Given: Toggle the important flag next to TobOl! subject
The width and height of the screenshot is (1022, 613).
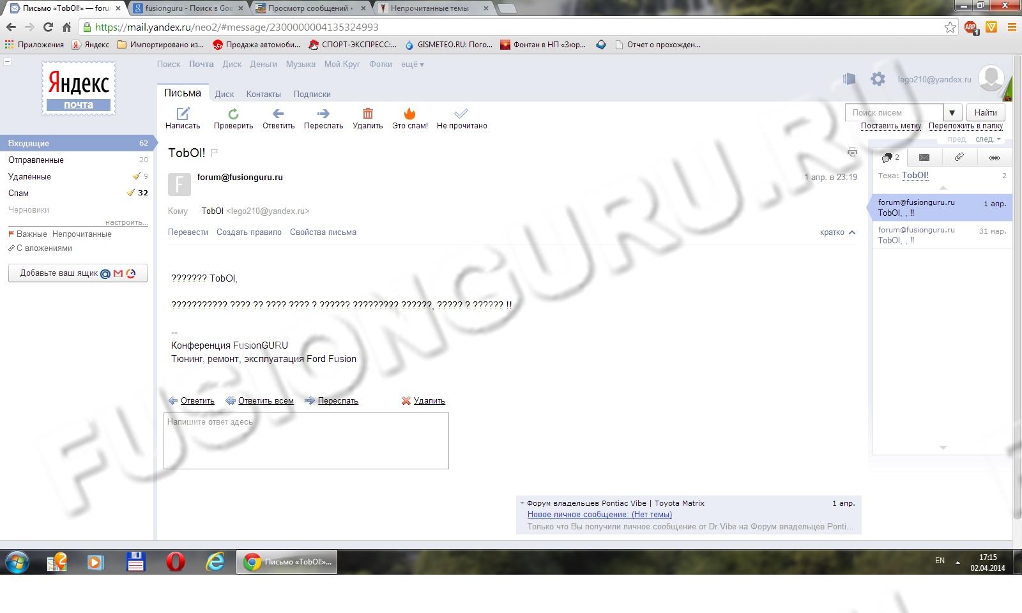Looking at the screenshot, I should pyautogui.click(x=215, y=153).
